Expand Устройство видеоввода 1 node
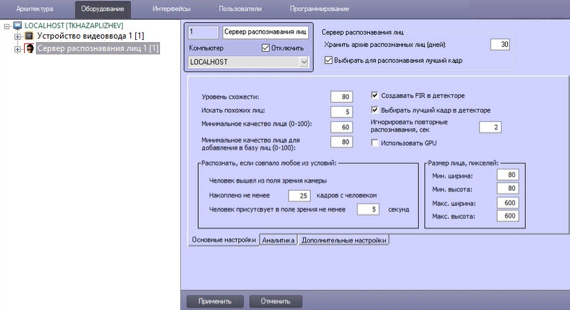 pyautogui.click(x=18, y=37)
